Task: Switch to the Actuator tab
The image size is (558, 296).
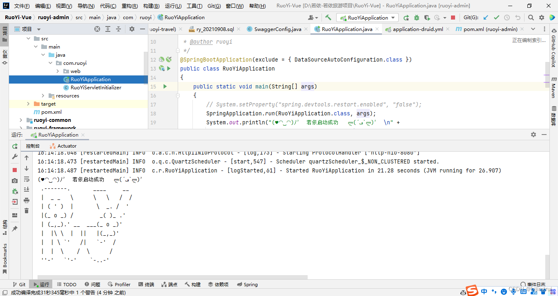Action: tap(63, 146)
